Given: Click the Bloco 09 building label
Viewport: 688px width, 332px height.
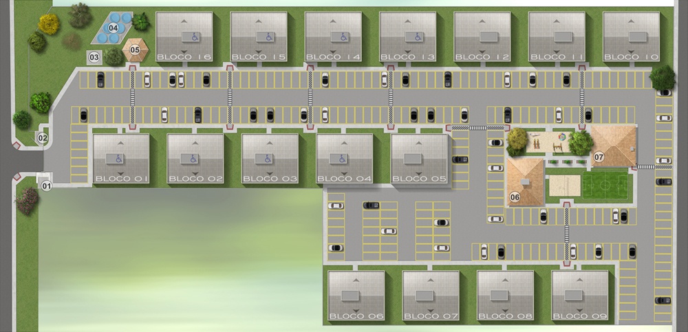Looking at the screenshot, I should point(580,316).
